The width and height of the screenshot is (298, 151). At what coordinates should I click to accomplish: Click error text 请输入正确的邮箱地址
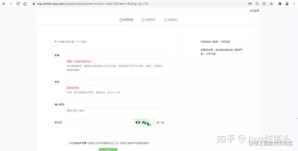tap(79, 61)
